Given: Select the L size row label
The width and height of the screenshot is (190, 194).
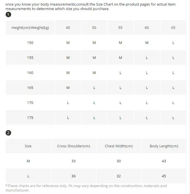Looking at the screenshot, I should point(28,176).
